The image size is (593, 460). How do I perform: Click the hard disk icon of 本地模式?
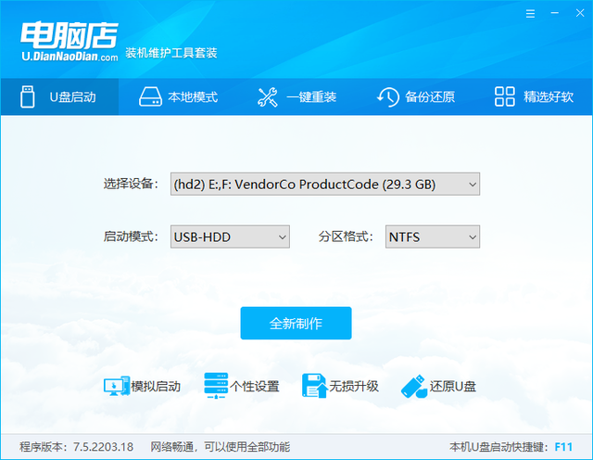tap(150, 97)
